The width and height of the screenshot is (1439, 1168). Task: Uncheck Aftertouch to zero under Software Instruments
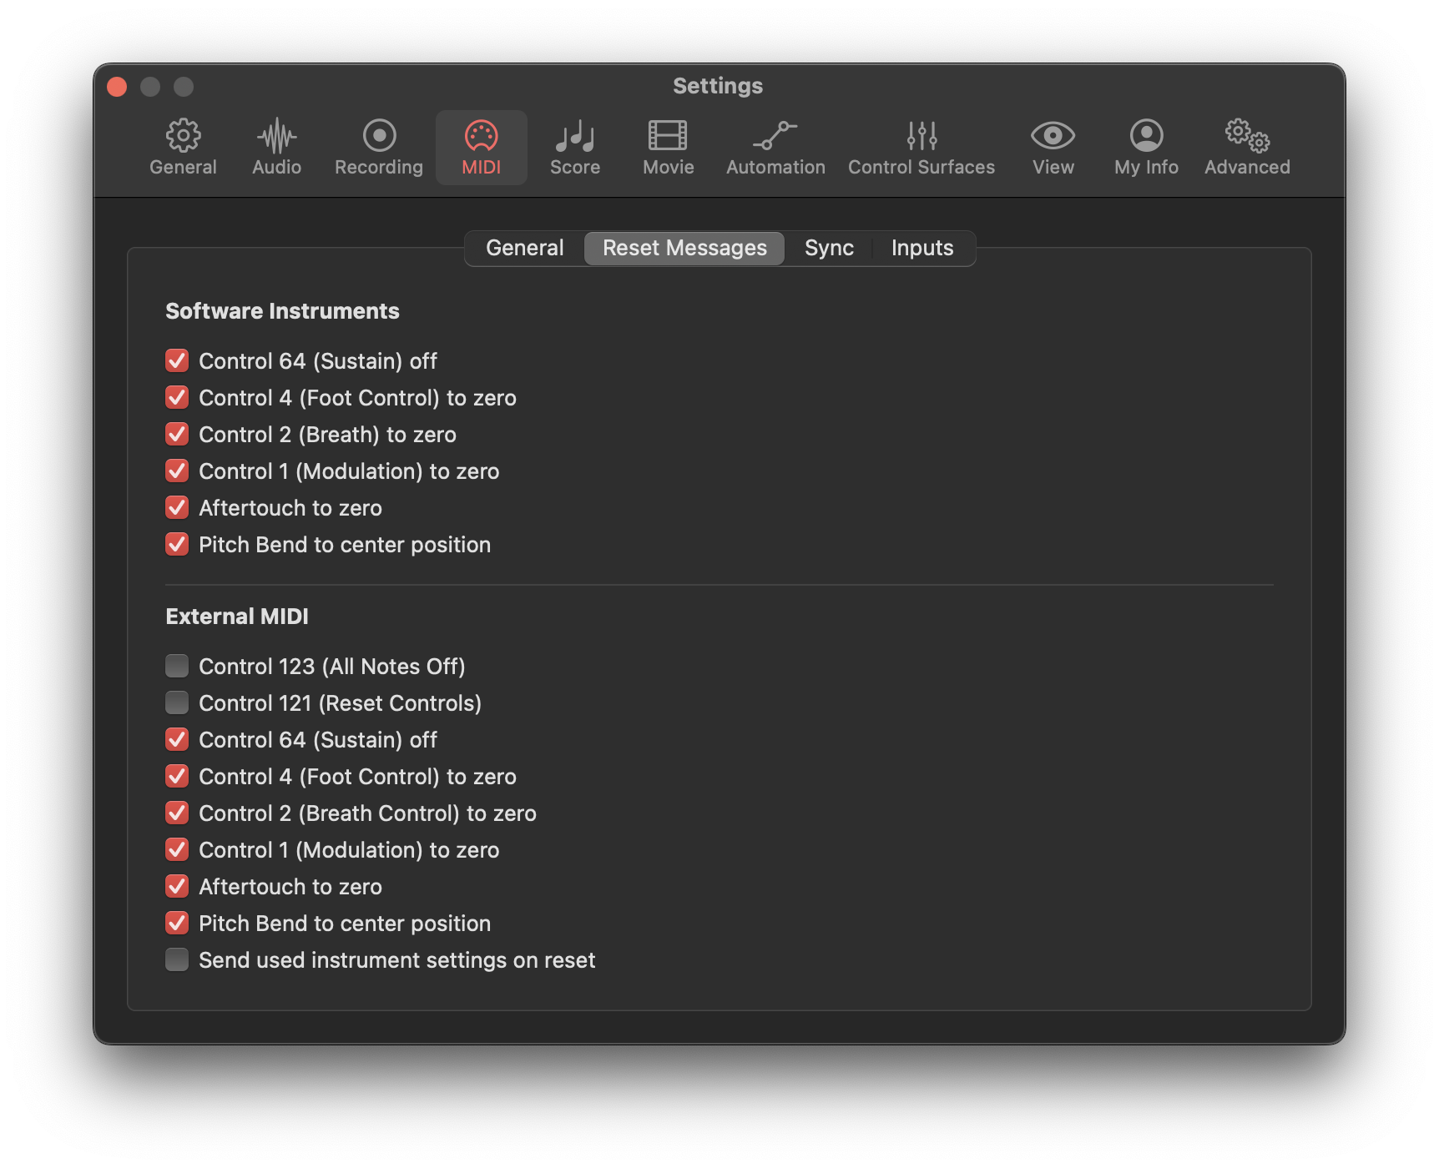(x=176, y=507)
